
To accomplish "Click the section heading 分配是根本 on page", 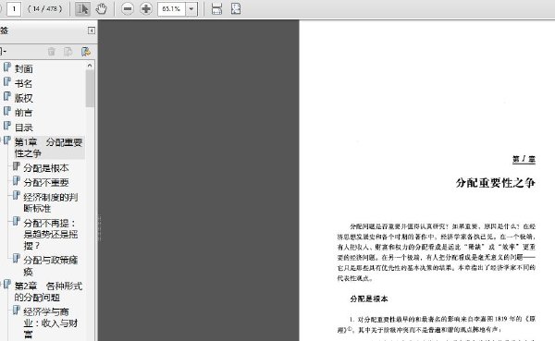I will click(x=369, y=298).
